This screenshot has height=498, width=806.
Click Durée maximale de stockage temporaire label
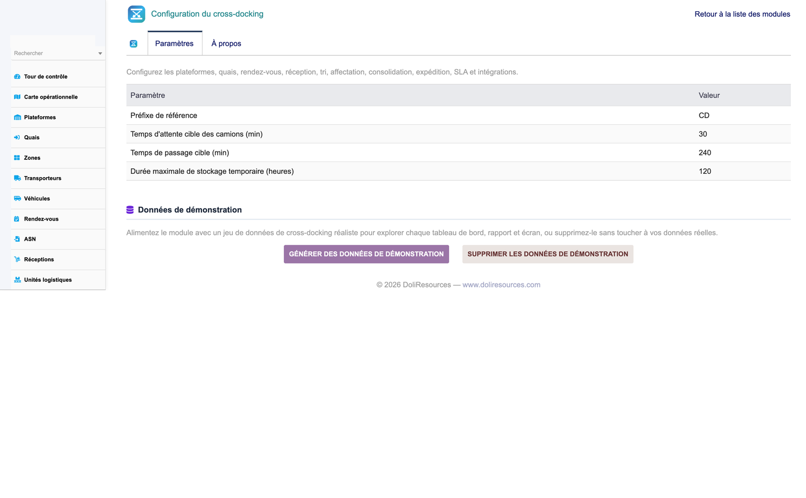coord(212,172)
